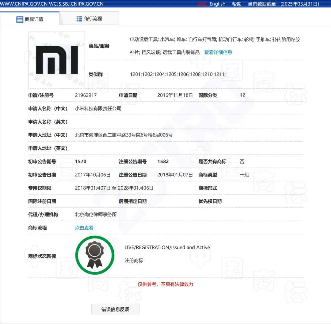Viewport: 331px width, 324px height.
Task: Select applicant name 小米科技有限责任公司
Action: (98, 109)
